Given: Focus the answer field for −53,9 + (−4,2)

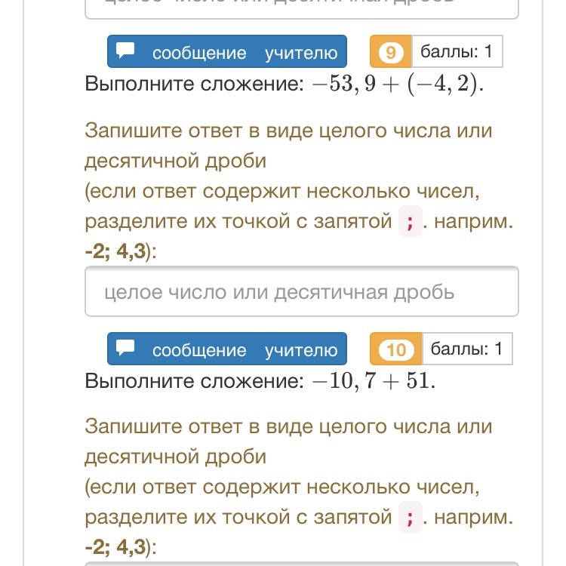Looking at the screenshot, I should 302,291.
